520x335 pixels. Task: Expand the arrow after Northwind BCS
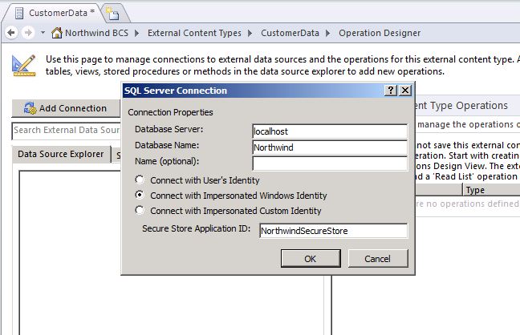tap(136, 33)
